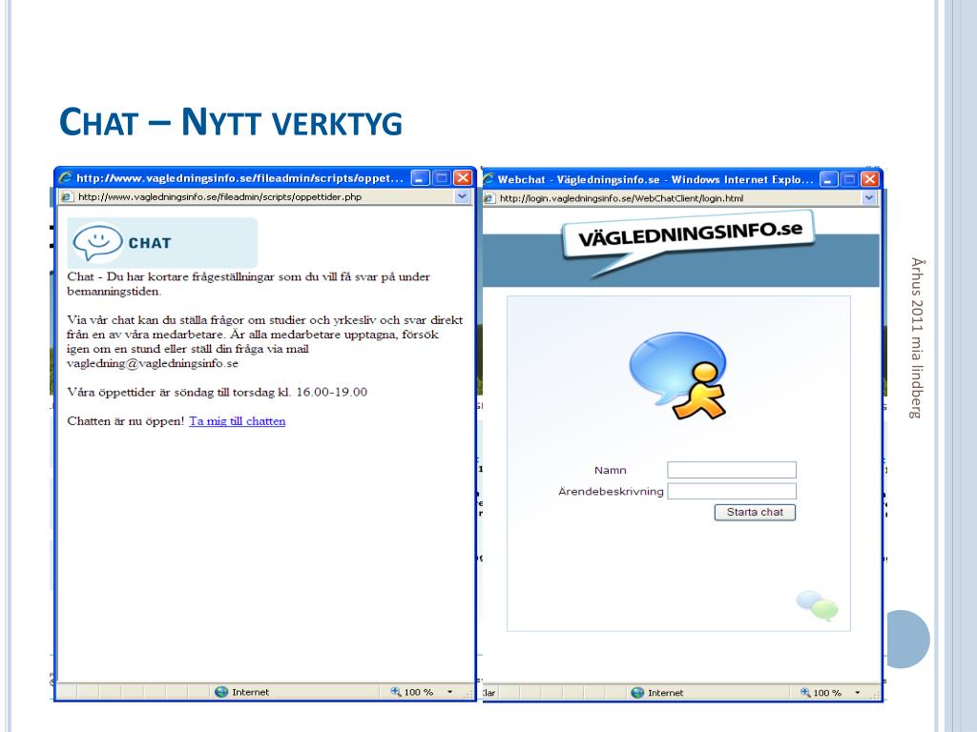Click the oppettider.php URL address text
This screenshot has width=977, height=732.
(220, 196)
